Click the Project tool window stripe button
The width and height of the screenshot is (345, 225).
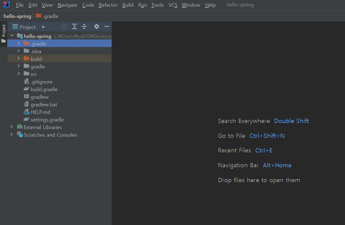click(4, 33)
